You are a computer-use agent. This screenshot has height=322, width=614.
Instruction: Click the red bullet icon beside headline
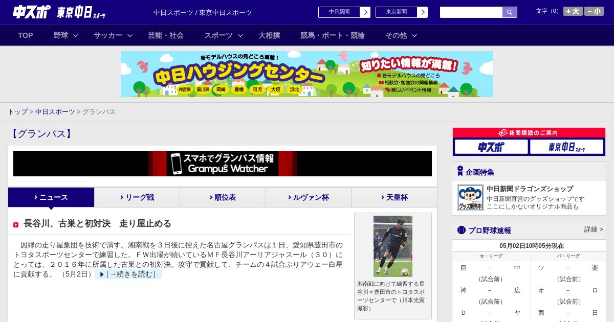tap(16, 224)
